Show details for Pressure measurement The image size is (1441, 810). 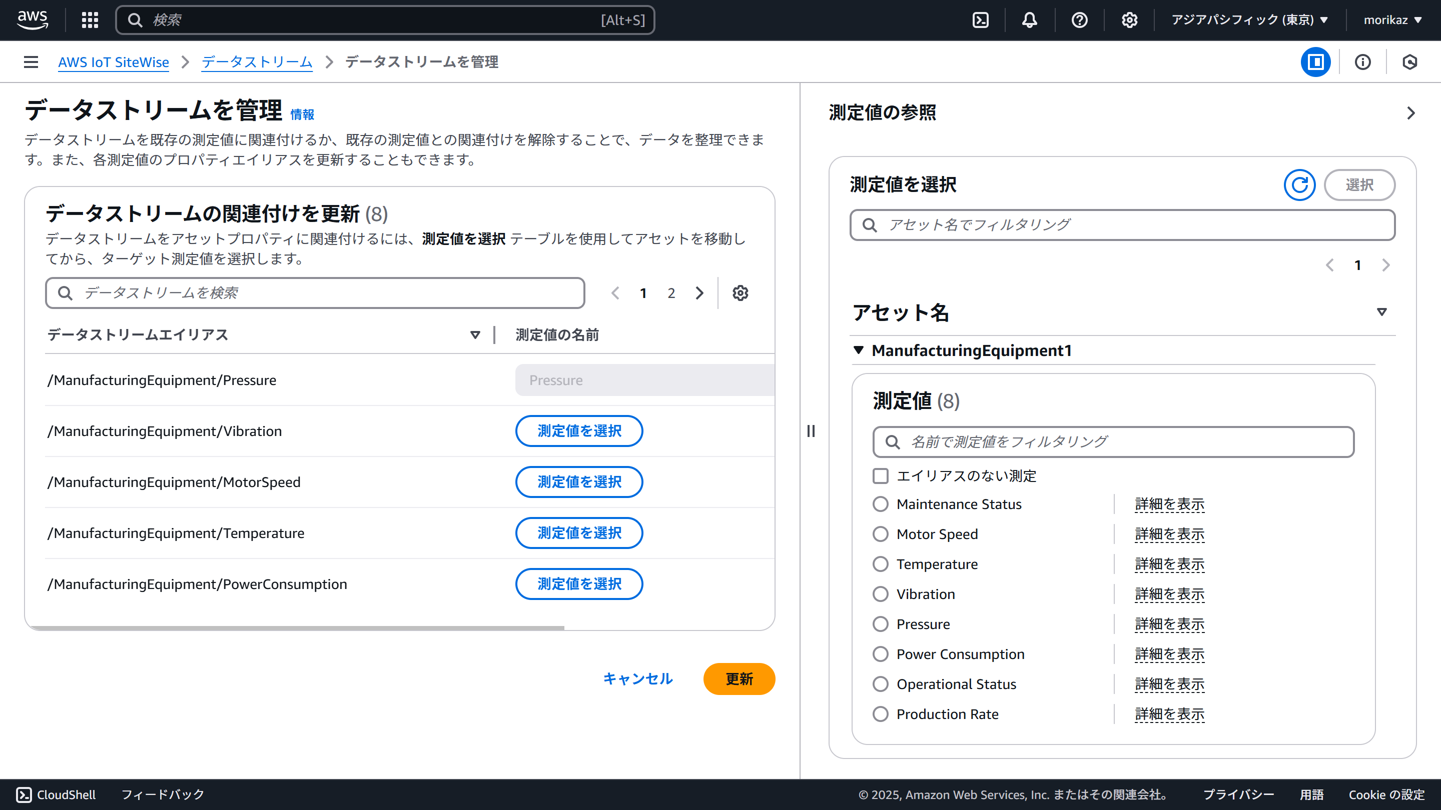1170,624
